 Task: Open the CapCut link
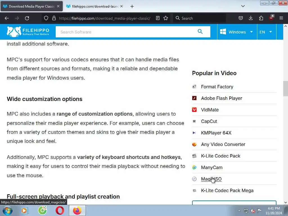click(x=209, y=121)
